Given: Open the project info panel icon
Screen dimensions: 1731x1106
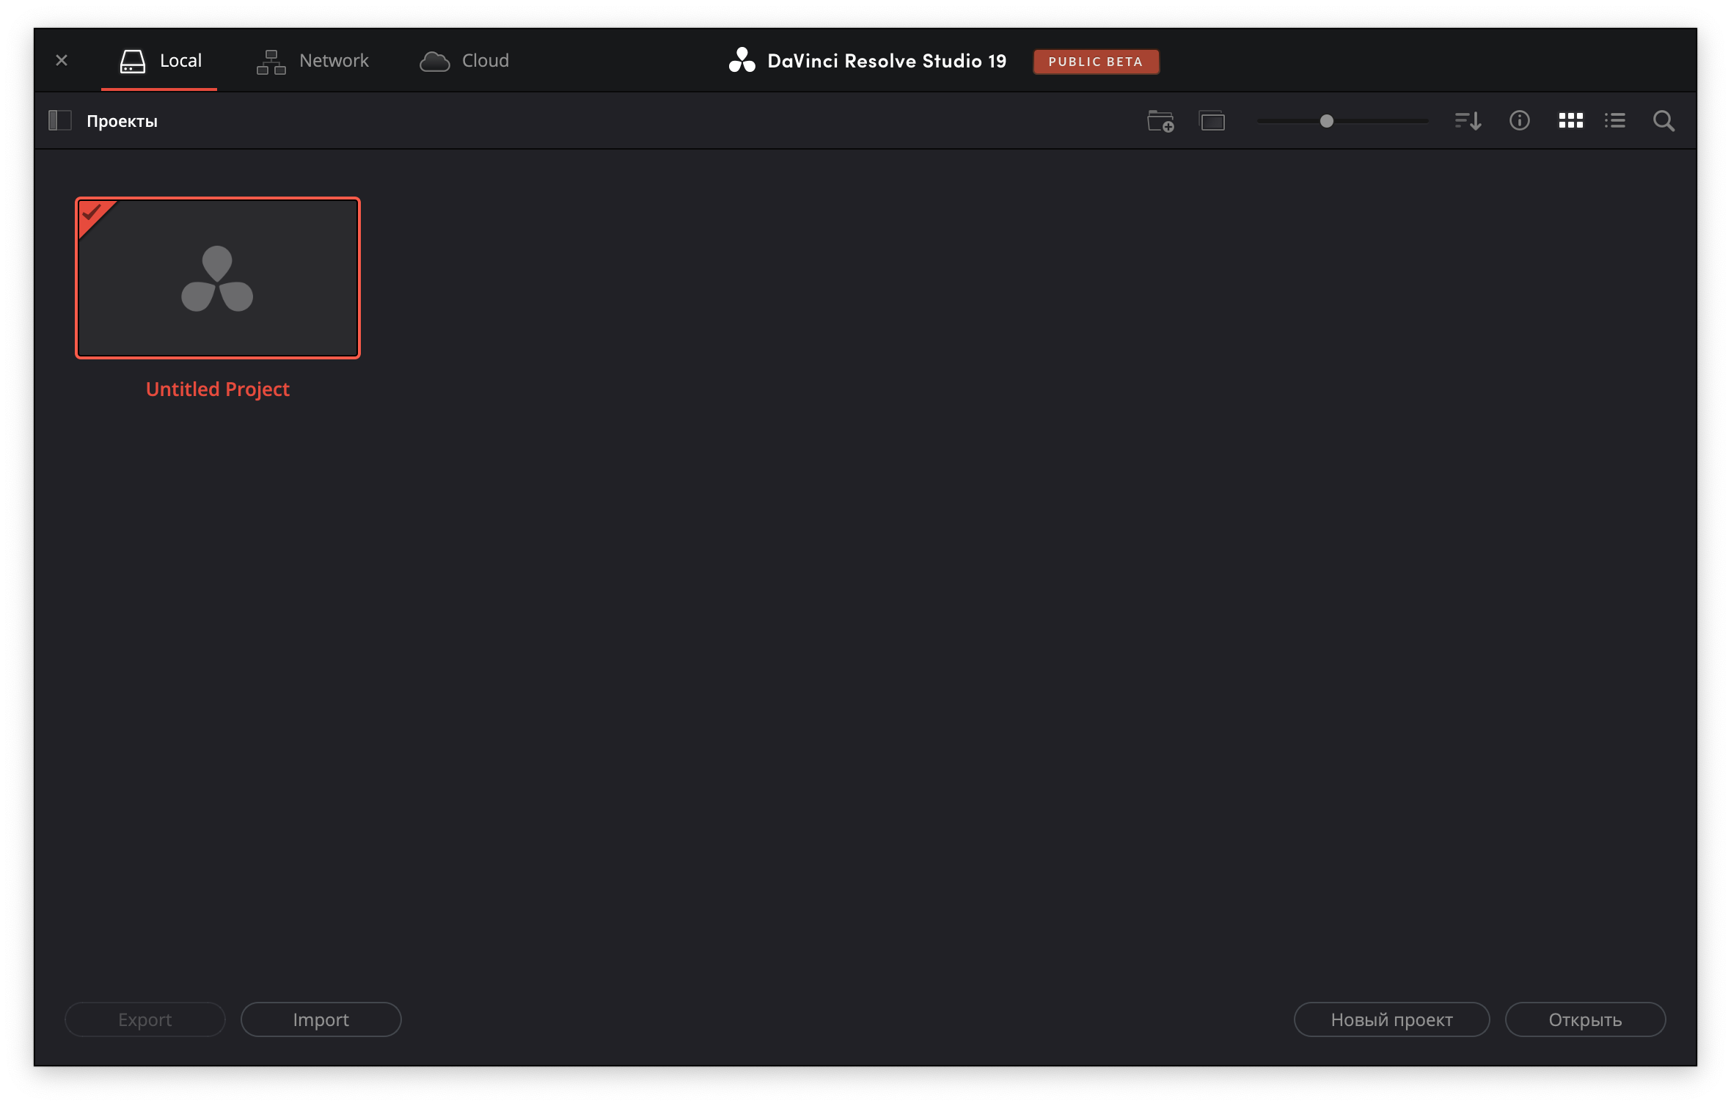Looking at the screenshot, I should click(x=1519, y=120).
